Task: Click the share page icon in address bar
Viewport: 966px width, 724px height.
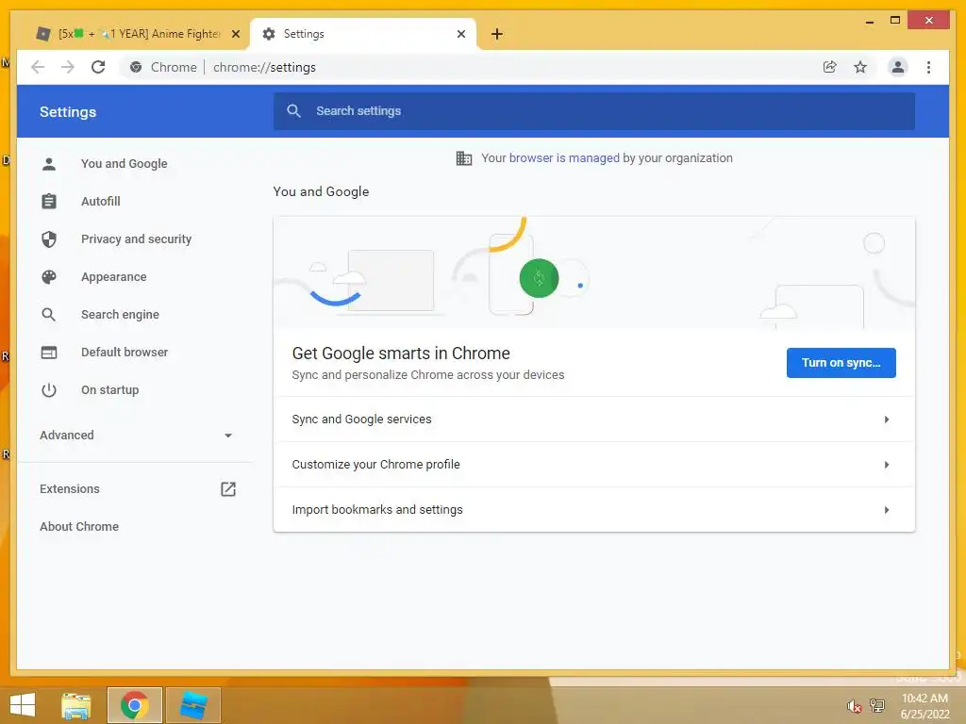Action: click(830, 67)
